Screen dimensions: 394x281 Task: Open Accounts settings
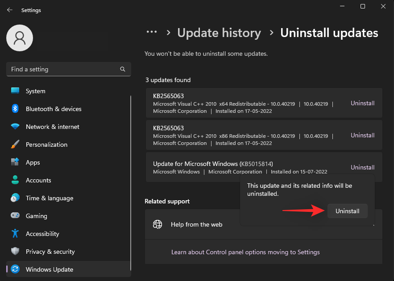pyautogui.click(x=38, y=180)
